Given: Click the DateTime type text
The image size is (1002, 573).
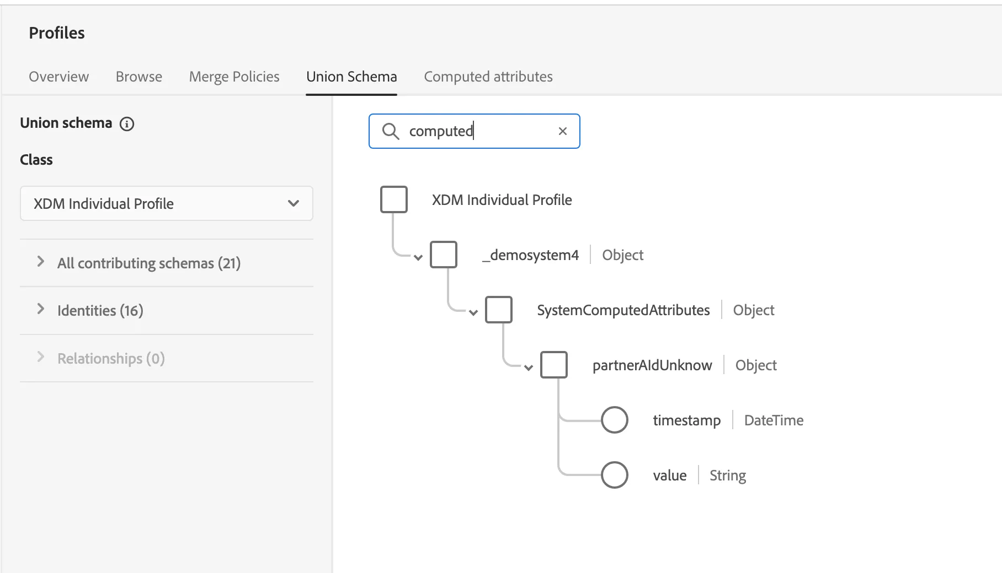Looking at the screenshot, I should 774,420.
